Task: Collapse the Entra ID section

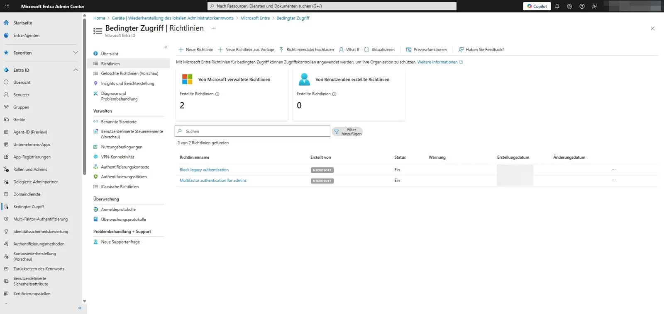Action: (76, 70)
